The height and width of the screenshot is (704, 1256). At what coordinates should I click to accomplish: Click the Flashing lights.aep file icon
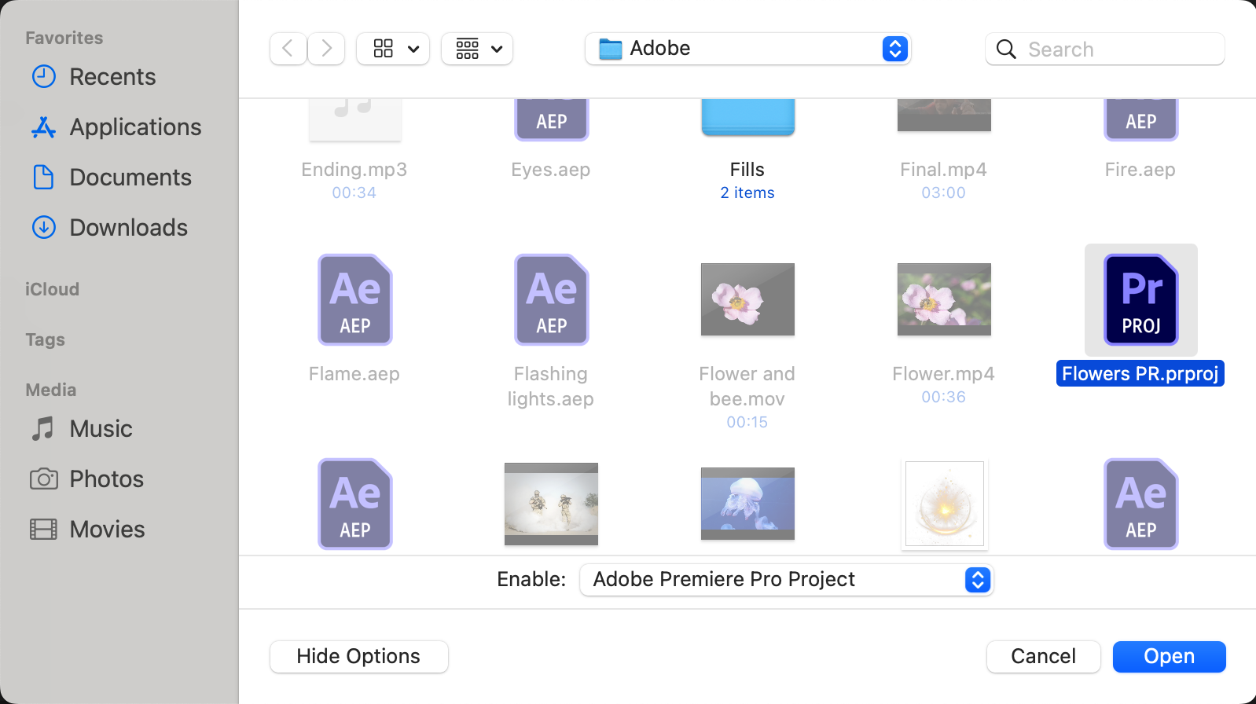(551, 300)
